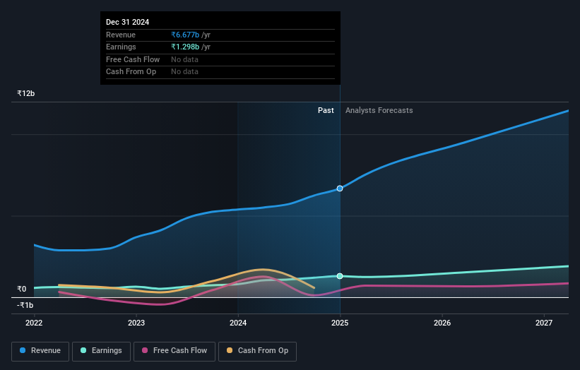Click No data beside Cash From Op

coord(184,72)
